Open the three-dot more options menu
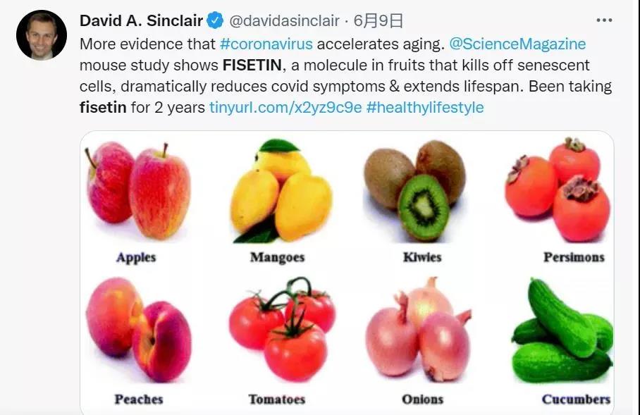The image size is (640, 415). click(604, 20)
